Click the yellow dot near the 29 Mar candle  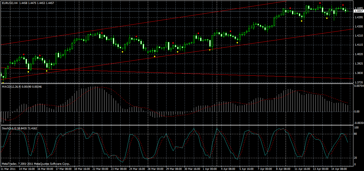pos(178,52)
